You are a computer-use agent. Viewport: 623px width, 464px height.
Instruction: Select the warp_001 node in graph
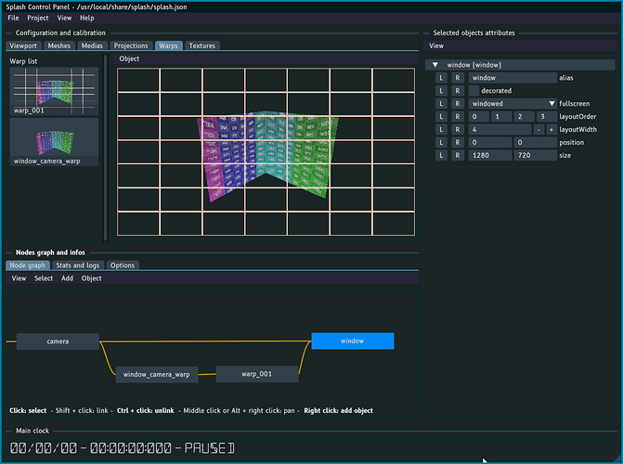pyautogui.click(x=256, y=374)
